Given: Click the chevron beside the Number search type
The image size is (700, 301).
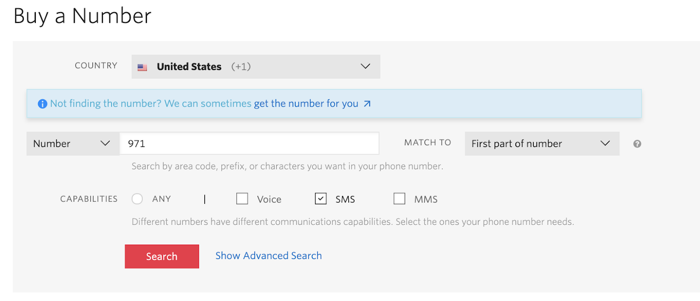Looking at the screenshot, I should click(x=105, y=143).
